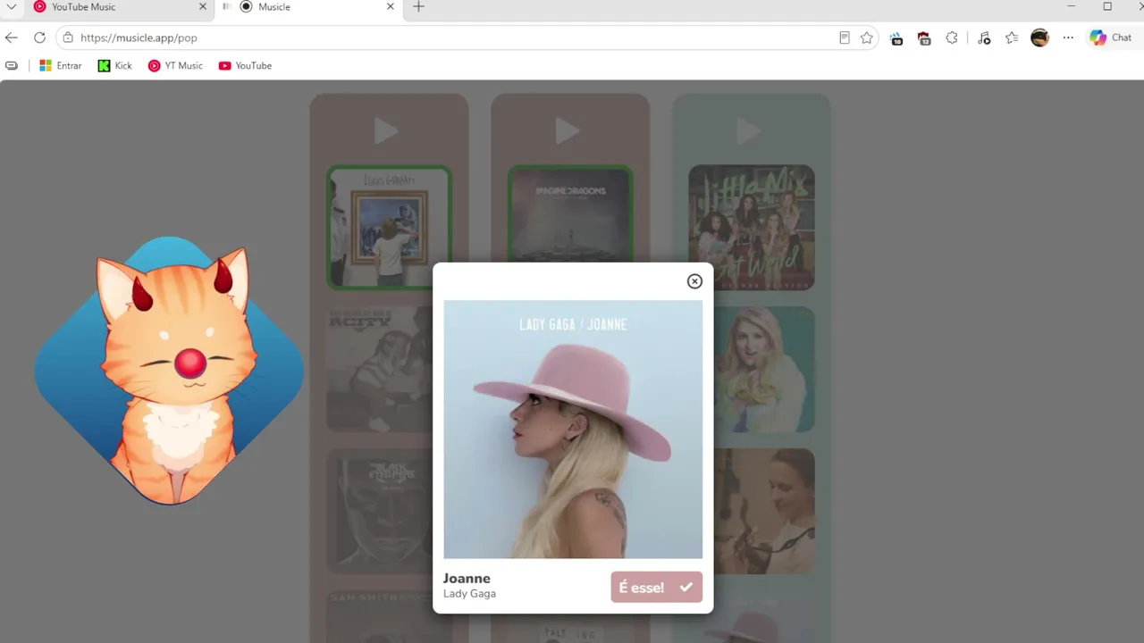Select the Musicle tab
Image resolution: width=1144 pixels, height=643 pixels.
308,7
